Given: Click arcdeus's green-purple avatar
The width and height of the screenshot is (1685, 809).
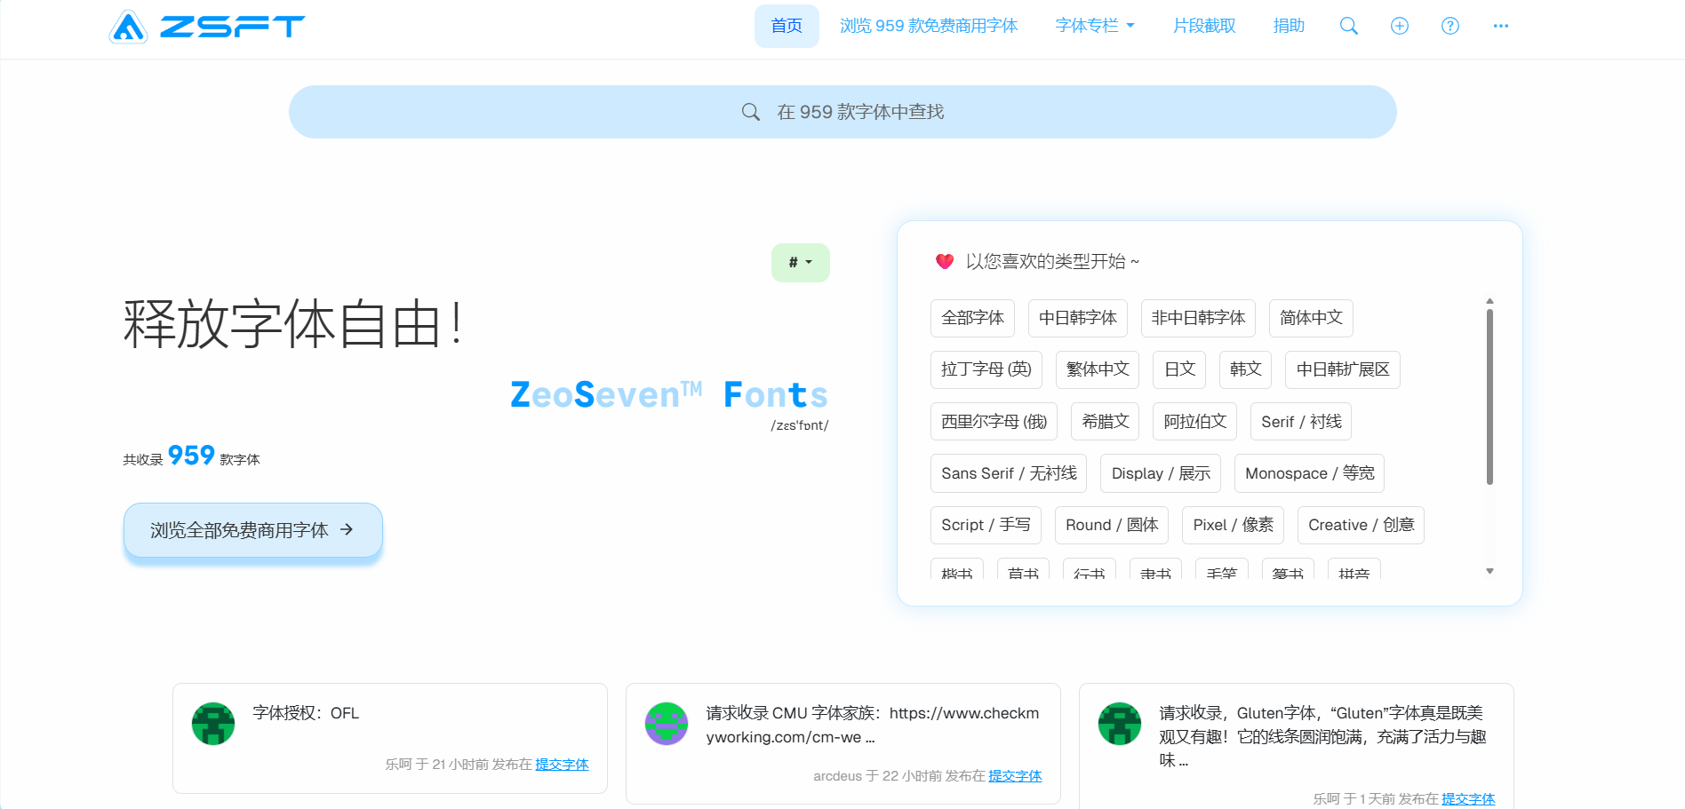Looking at the screenshot, I should pos(667,724).
